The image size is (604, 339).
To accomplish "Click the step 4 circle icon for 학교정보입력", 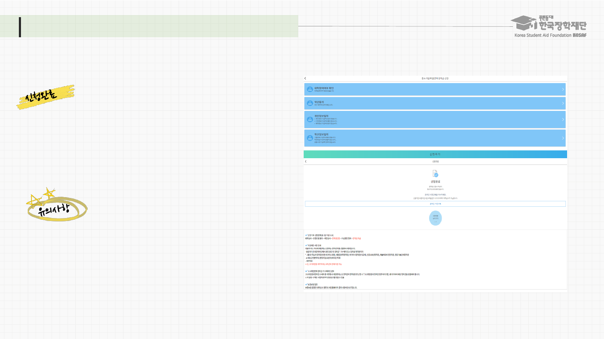I will coord(310,138).
